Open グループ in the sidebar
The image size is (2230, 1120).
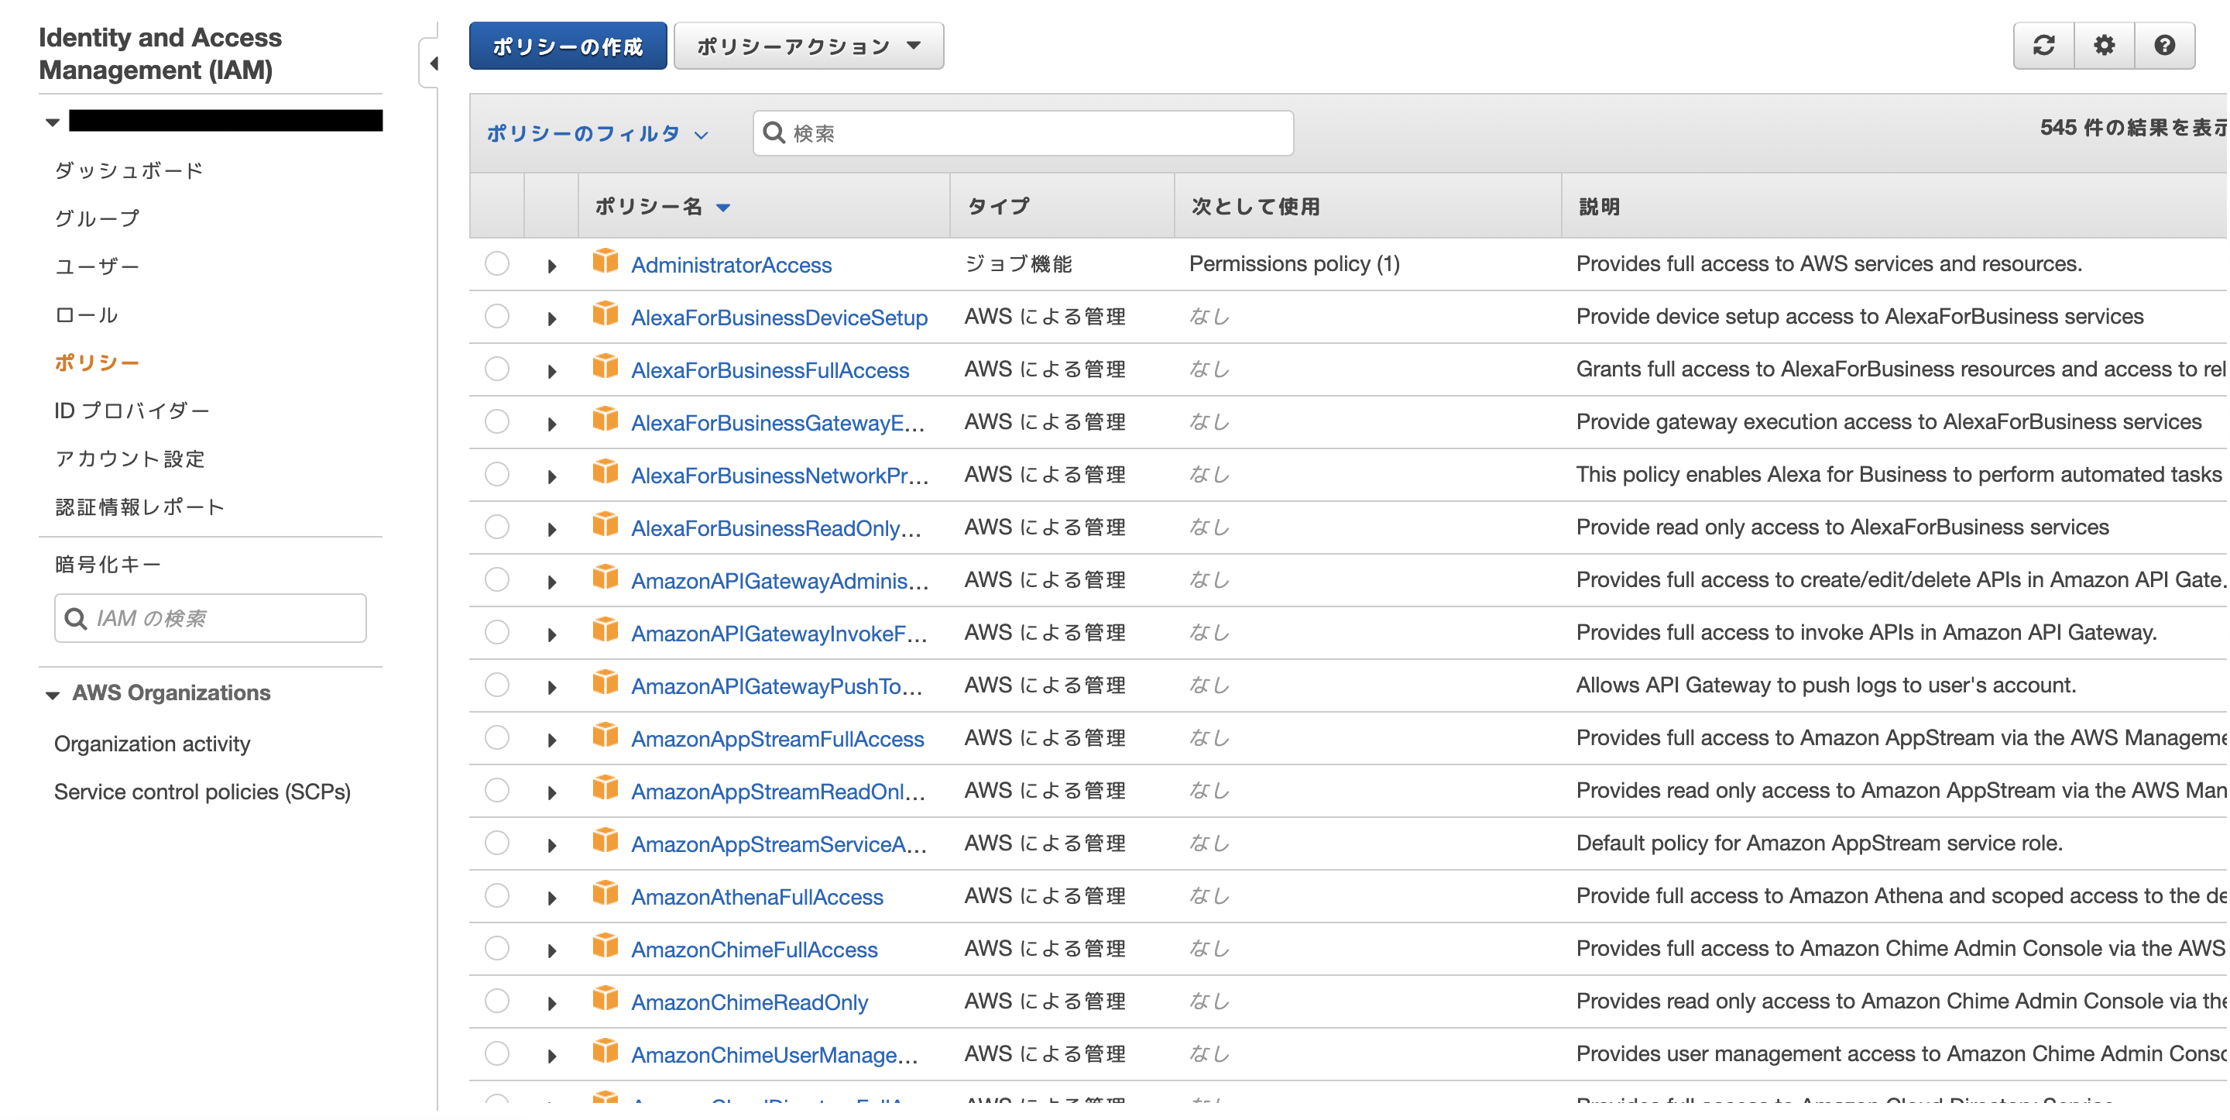[97, 218]
